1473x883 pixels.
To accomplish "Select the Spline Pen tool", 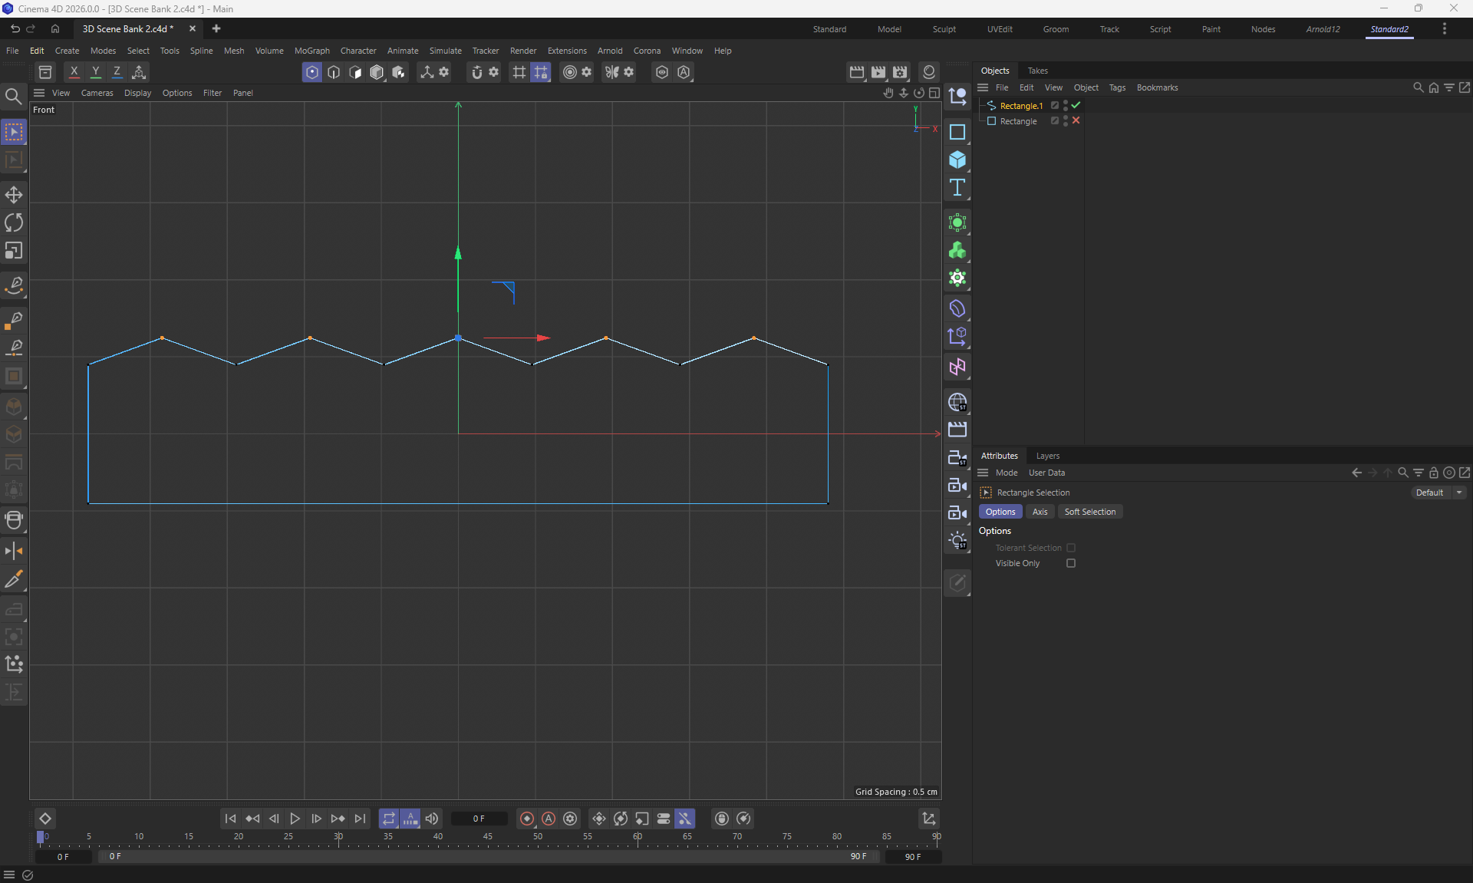I will [x=14, y=285].
